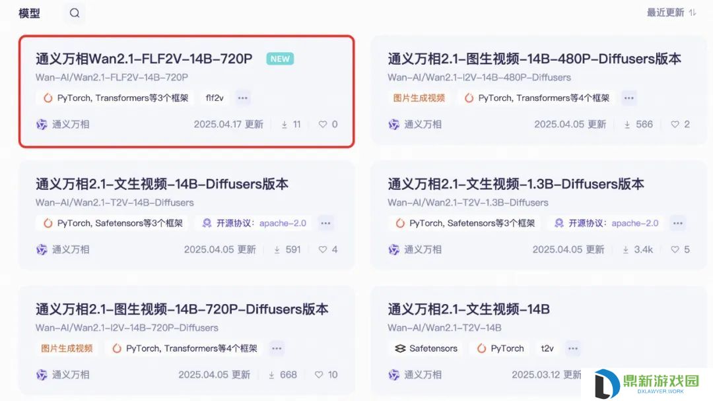Click the 2025.04.17 更新 date text
This screenshot has width=713, height=401.
[x=228, y=125]
